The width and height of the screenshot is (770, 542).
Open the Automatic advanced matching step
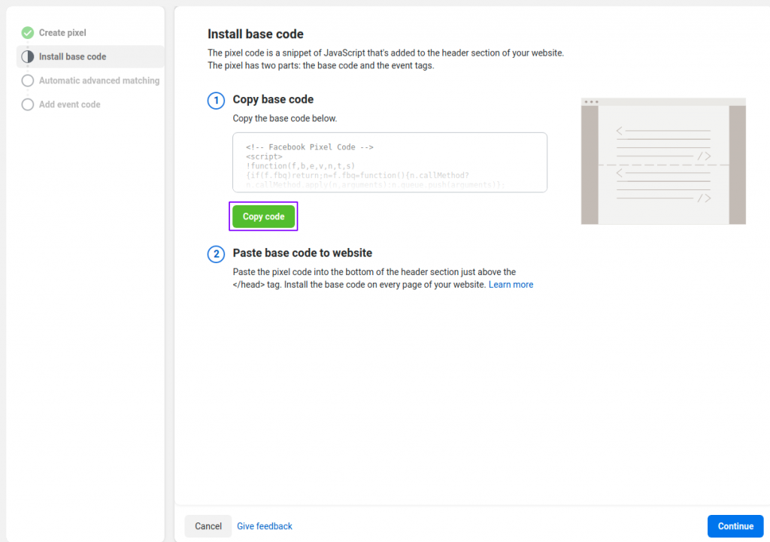pos(99,80)
